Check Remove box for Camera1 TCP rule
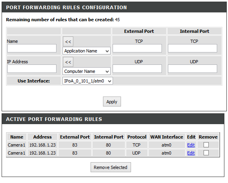Viewport: 228px width, 183px height. [206, 145]
